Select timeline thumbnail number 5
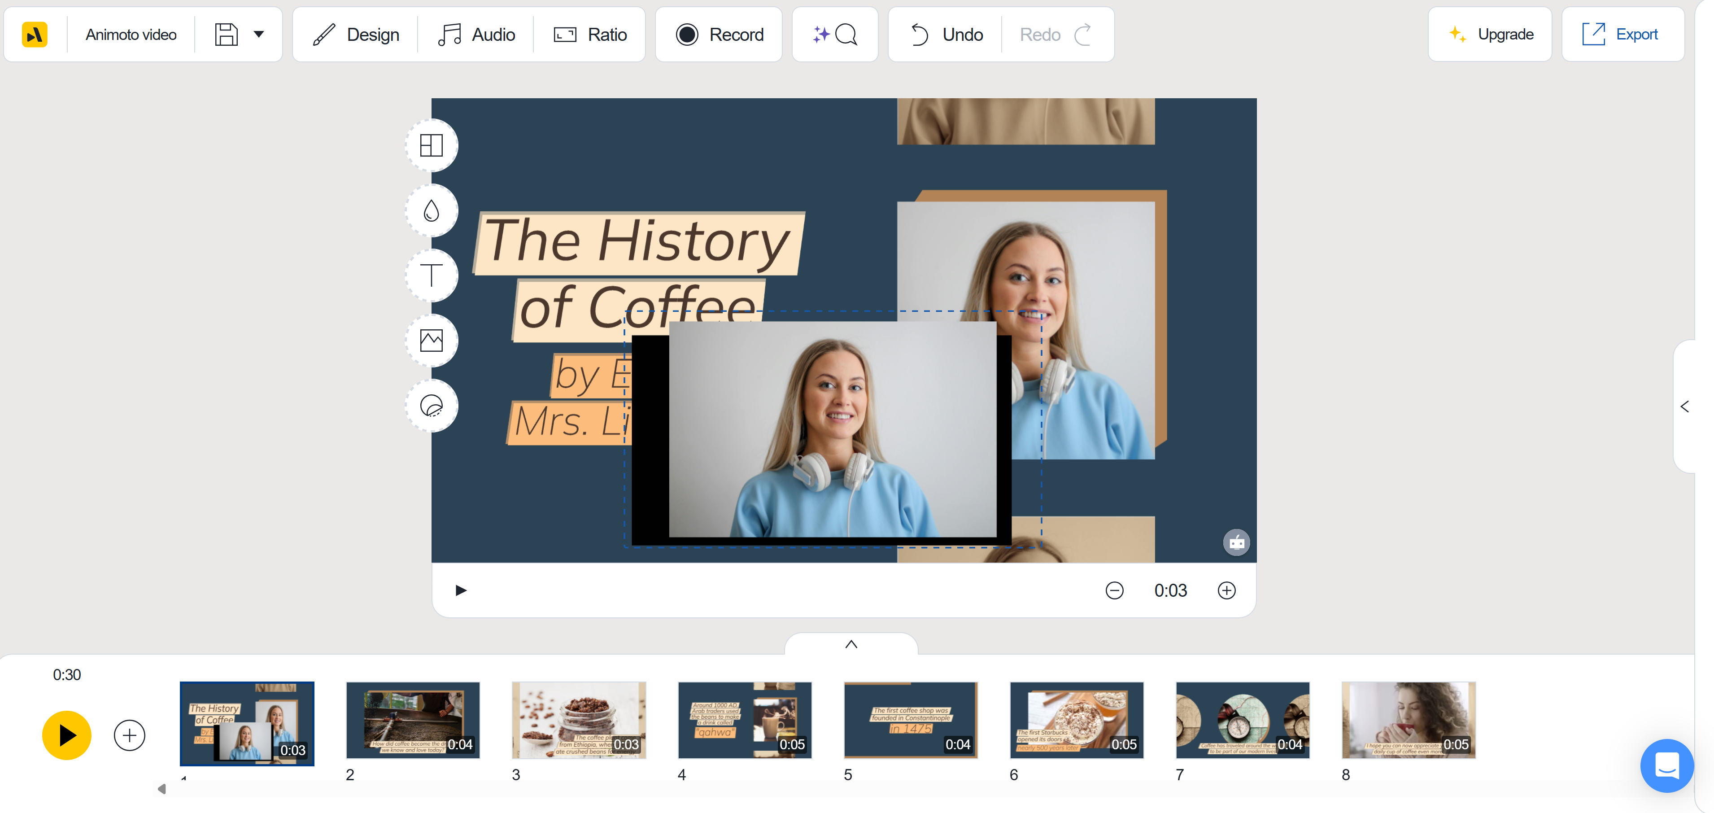The height and width of the screenshot is (813, 1714). point(910,721)
